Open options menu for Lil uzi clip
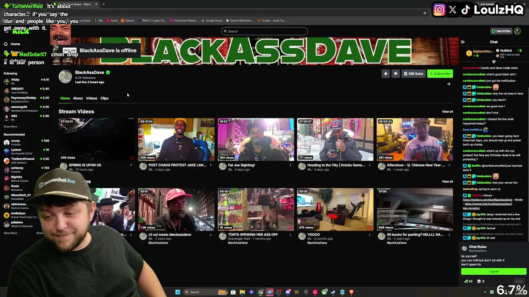The image size is (529, 297). tap(211, 235)
